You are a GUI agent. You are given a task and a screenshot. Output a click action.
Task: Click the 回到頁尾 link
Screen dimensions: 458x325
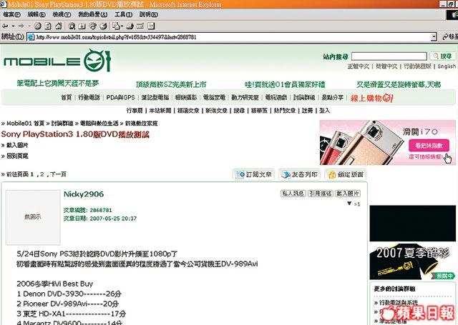[17, 156]
